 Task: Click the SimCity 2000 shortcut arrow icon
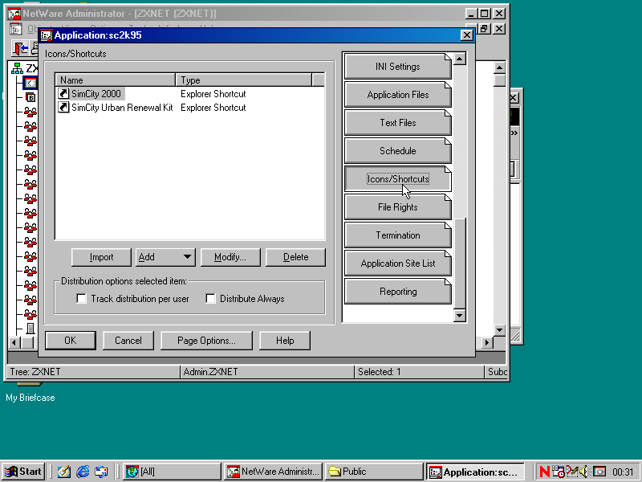point(63,93)
